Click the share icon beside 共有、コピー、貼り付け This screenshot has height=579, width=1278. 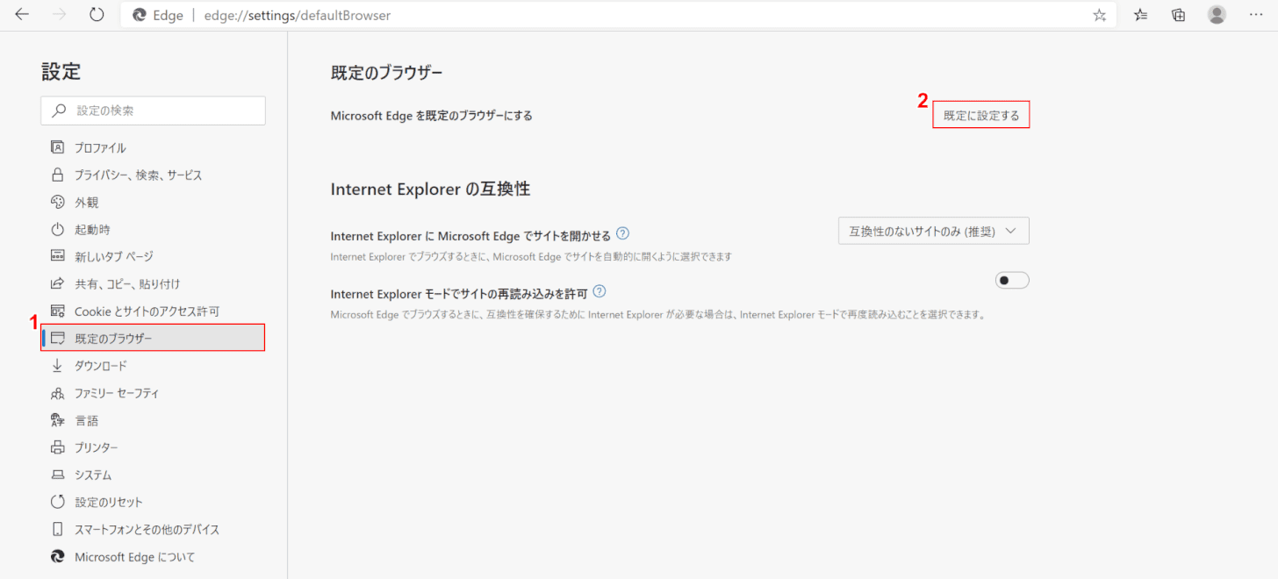(x=58, y=283)
